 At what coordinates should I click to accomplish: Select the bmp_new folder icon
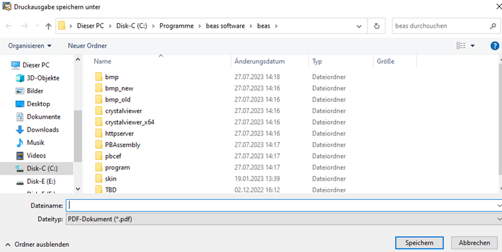(98, 88)
